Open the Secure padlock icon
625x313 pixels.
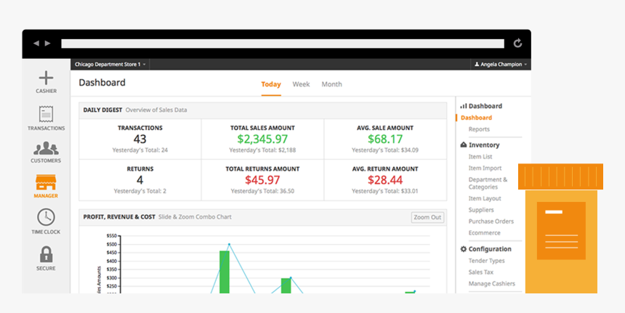(47, 254)
